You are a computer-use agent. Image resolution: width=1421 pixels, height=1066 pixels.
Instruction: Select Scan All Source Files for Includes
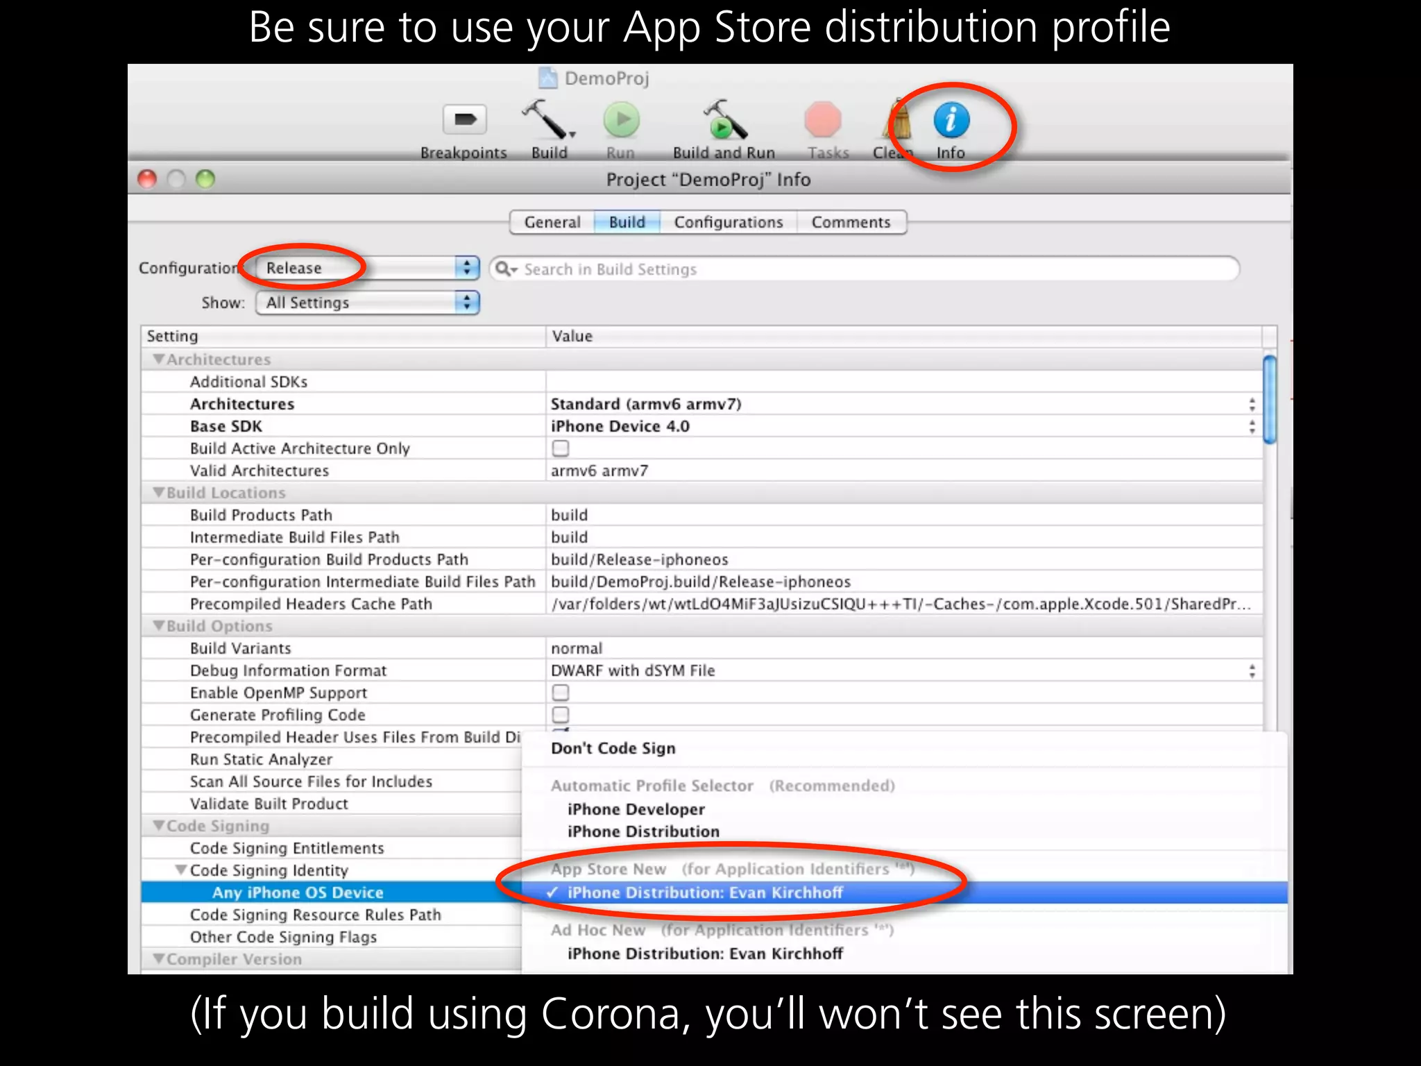(x=332, y=781)
